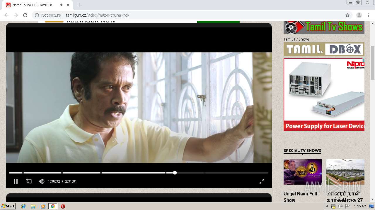Open Windows Media Player from taskbar
This screenshot has height=210, width=375.
[43, 206]
